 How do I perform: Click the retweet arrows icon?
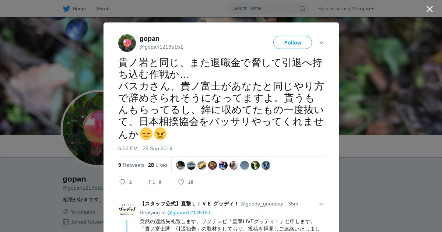151,182
